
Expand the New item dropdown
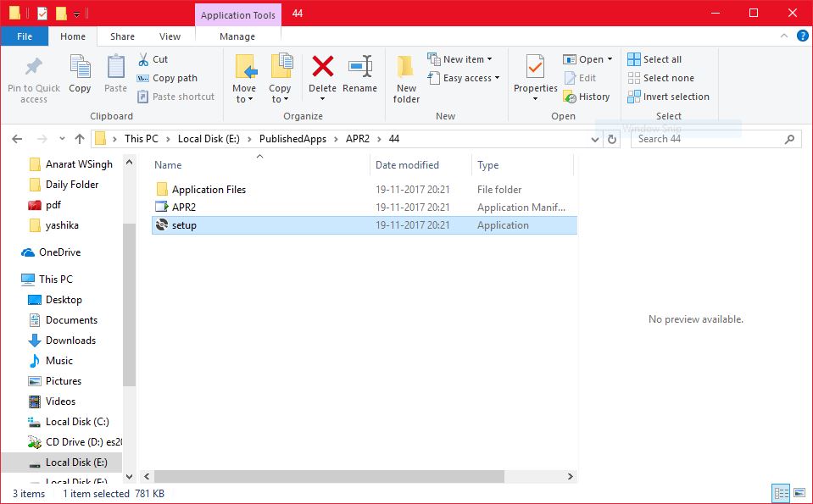[x=460, y=59]
